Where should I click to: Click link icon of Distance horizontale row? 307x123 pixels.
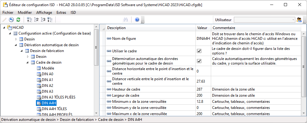[x=109, y=71]
